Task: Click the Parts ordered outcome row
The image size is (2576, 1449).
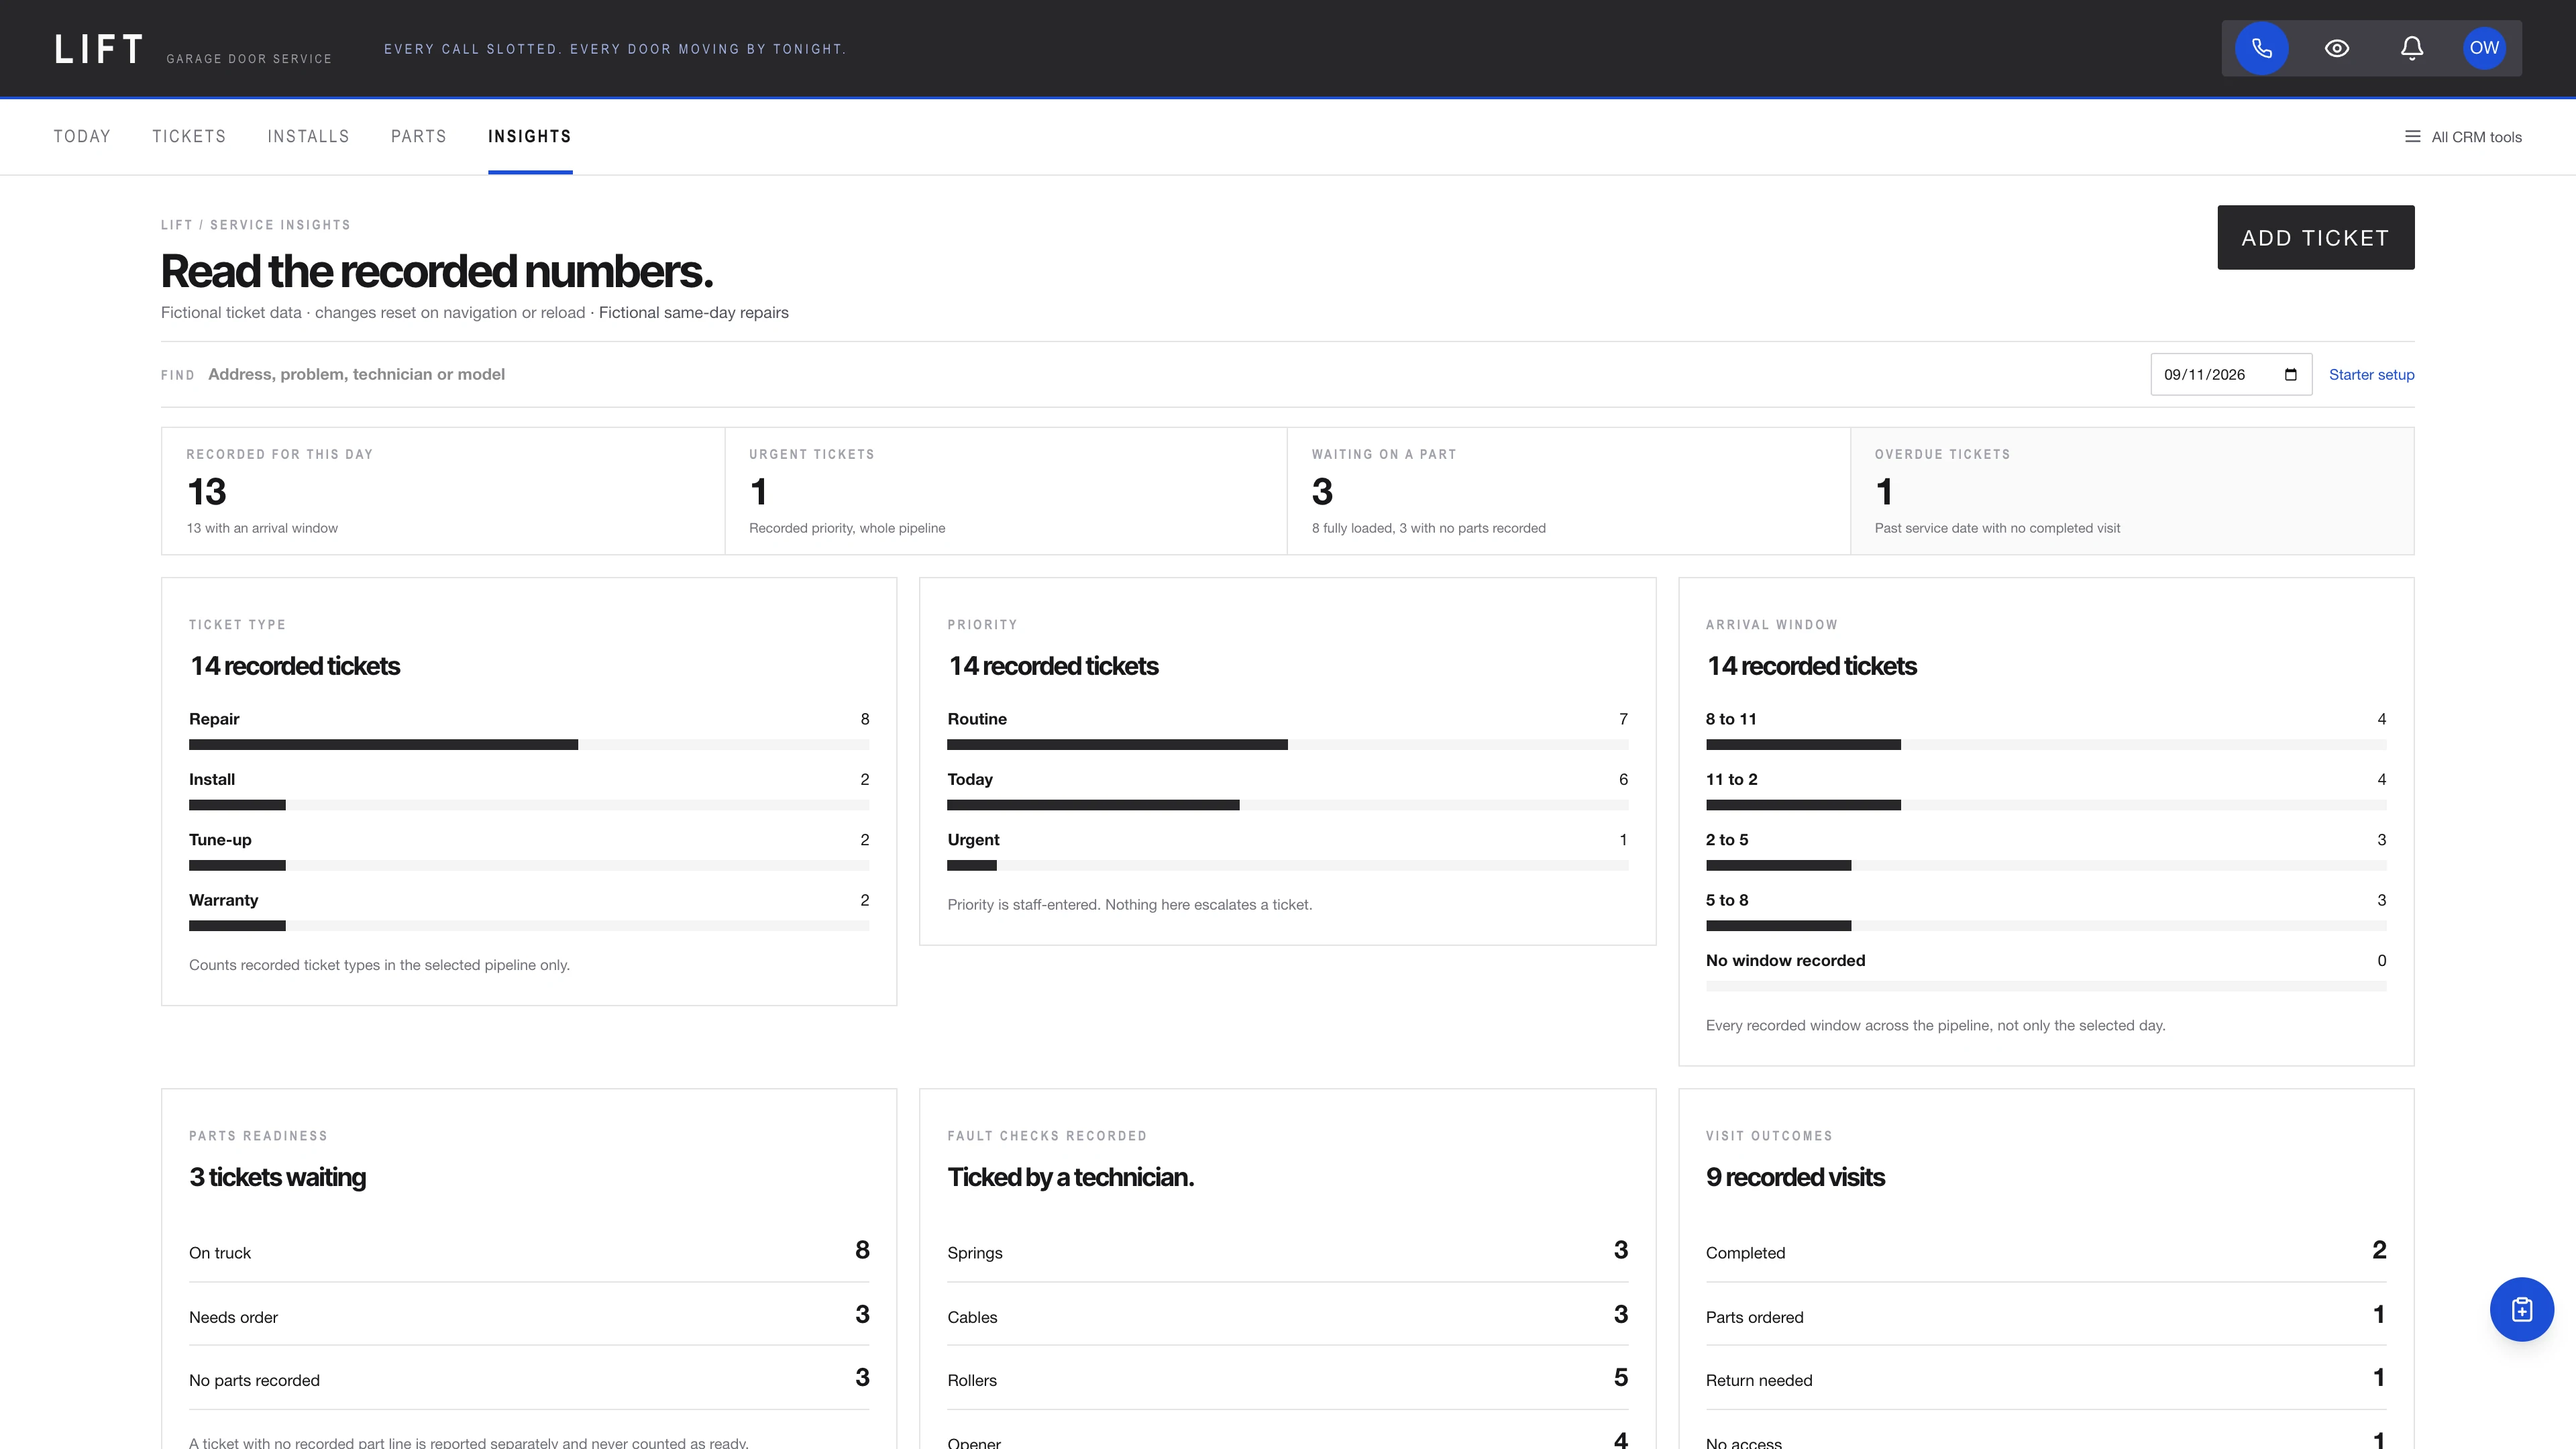Action: (x=2046, y=1316)
